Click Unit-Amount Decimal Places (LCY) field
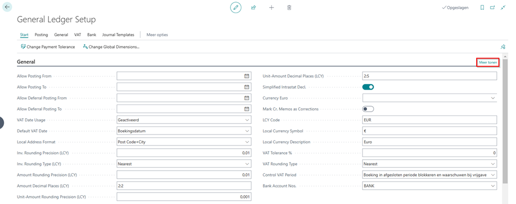The width and height of the screenshot is (516, 204). 429,76
